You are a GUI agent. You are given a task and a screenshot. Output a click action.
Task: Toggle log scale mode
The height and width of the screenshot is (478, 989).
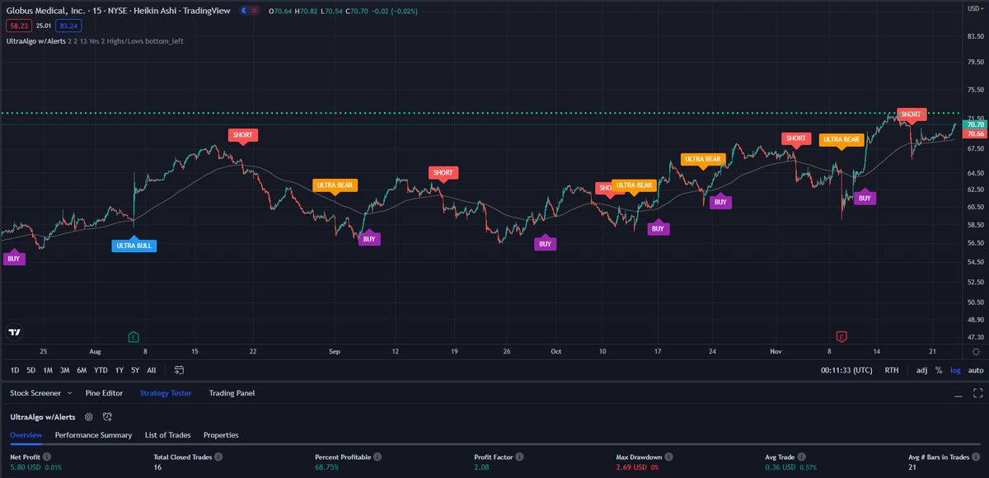(955, 370)
